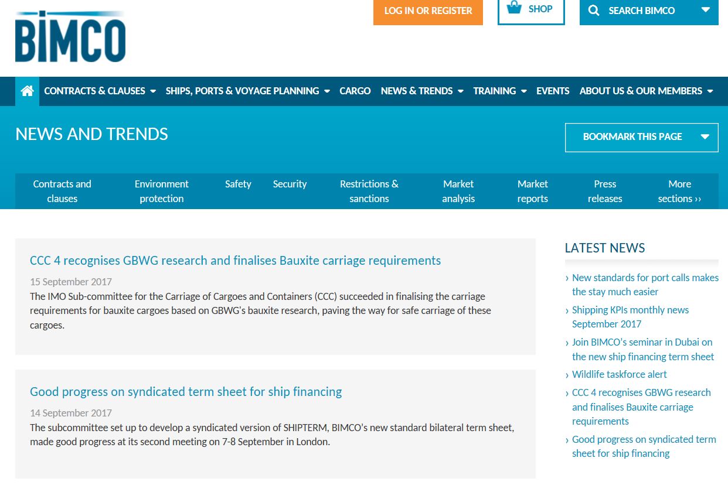This screenshot has height=485, width=728.
Task: Open More sections in the section bar
Action: [679, 191]
